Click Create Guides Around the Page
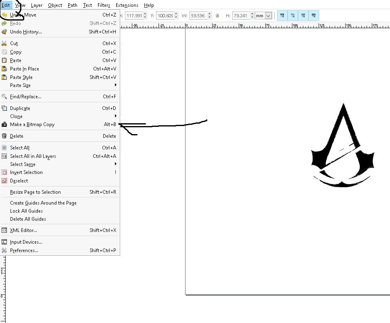390x323 pixels. coord(43,203)
